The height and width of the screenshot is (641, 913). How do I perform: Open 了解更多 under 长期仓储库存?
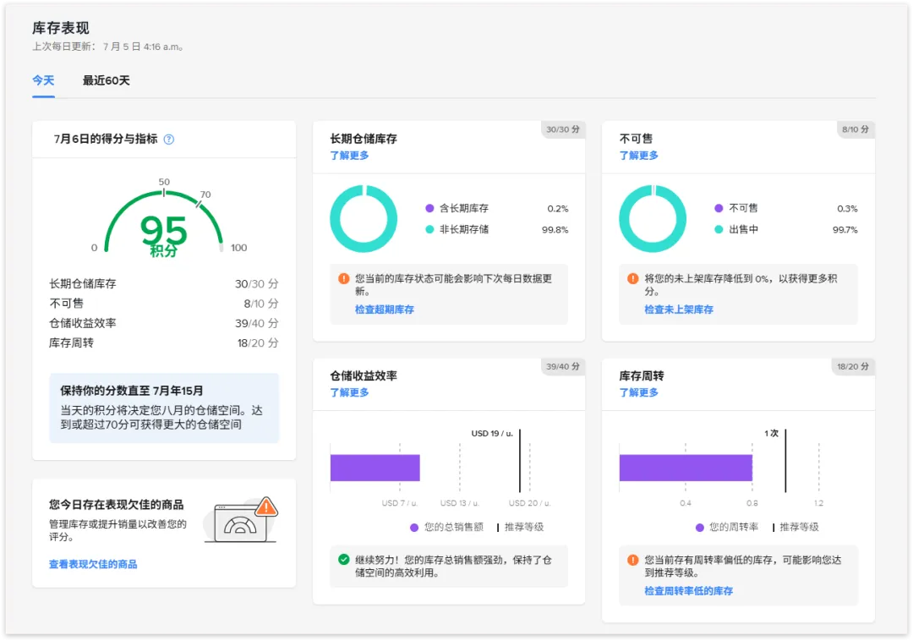349,156
